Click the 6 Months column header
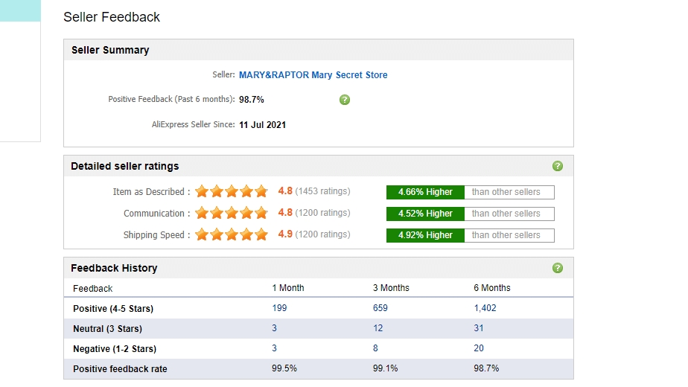 coord(492,288)
